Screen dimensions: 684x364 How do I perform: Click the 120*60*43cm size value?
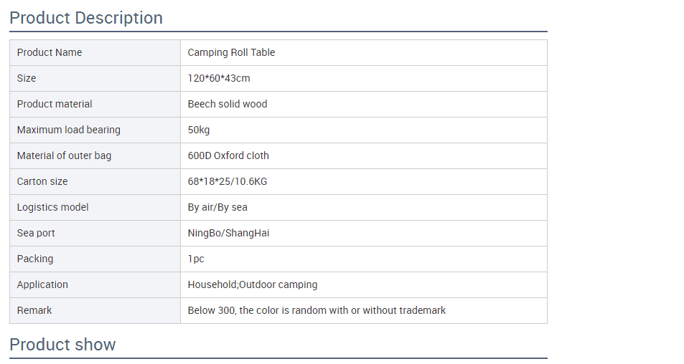click(x=219, y=78)
